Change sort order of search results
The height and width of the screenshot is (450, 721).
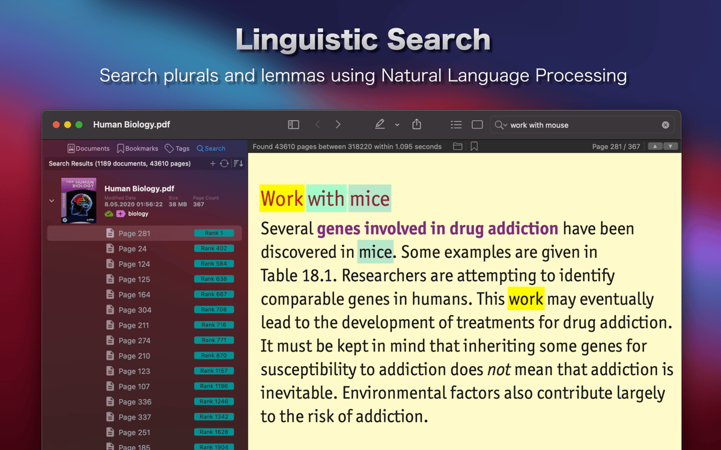238,163
